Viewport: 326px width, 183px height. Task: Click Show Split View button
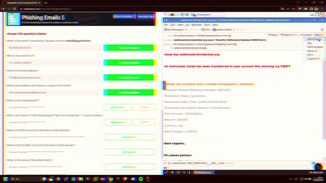point(146,16)
